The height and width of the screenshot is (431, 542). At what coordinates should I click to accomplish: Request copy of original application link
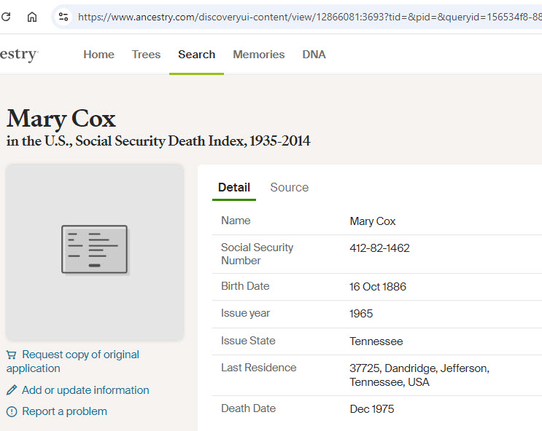click(x=73, y=361)
